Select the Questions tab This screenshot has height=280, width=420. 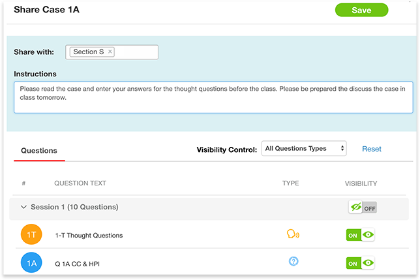pos(39,151)
